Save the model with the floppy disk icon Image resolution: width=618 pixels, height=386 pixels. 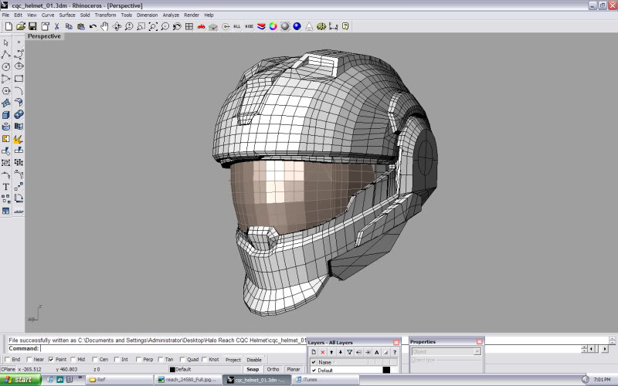click(32, 26)
